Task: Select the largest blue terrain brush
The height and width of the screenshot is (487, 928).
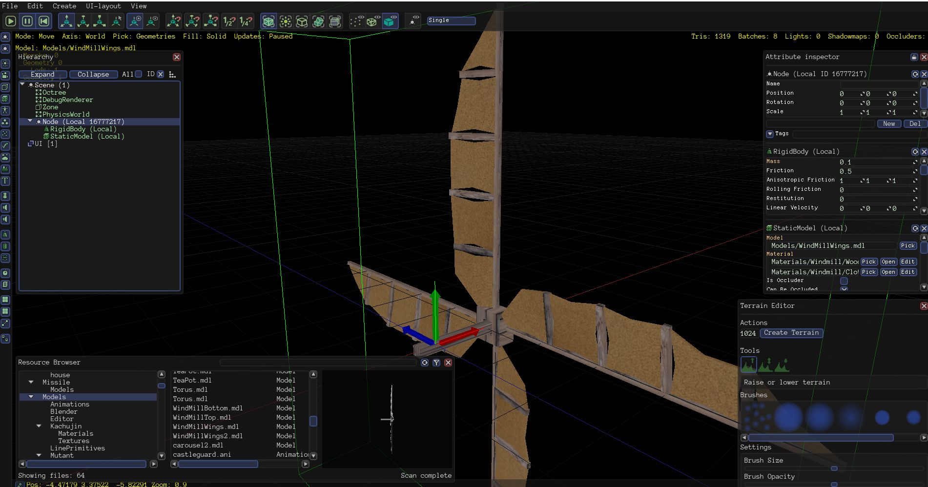Action: coord(788,417)
